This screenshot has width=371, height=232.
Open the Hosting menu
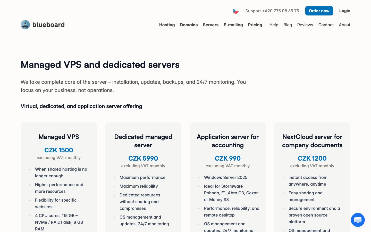coord(167,25)
